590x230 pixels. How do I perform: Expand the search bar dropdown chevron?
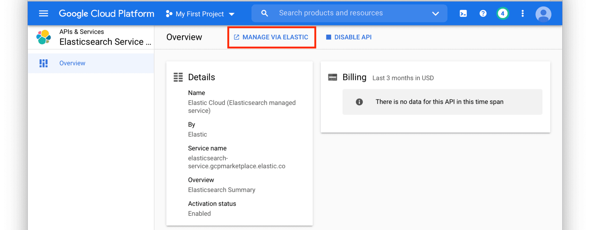pos(435,14)
